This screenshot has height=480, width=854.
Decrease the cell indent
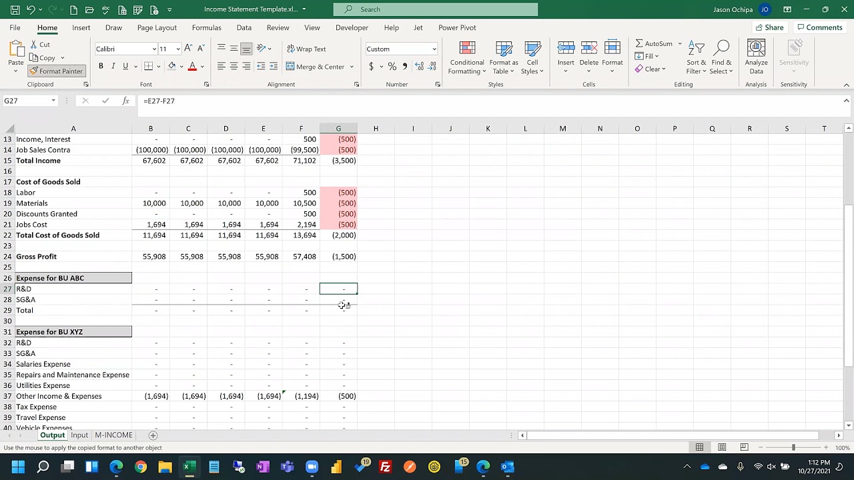point(261,66)
